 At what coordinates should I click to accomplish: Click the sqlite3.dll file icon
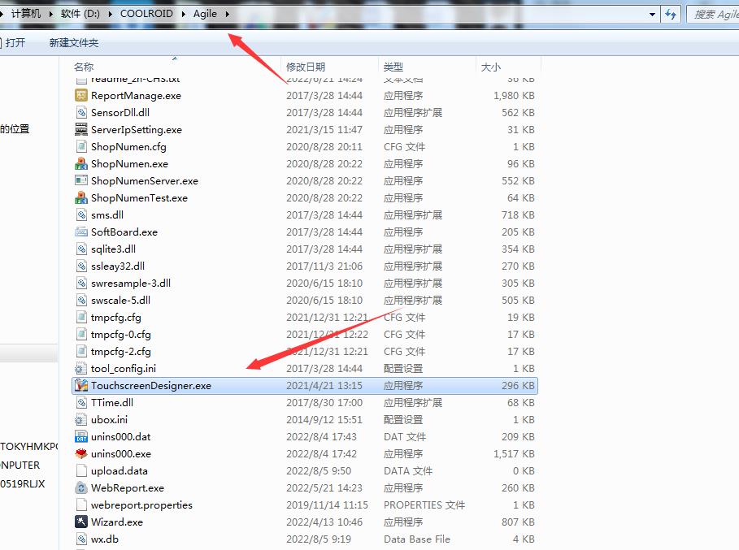[x=81, y=249]
